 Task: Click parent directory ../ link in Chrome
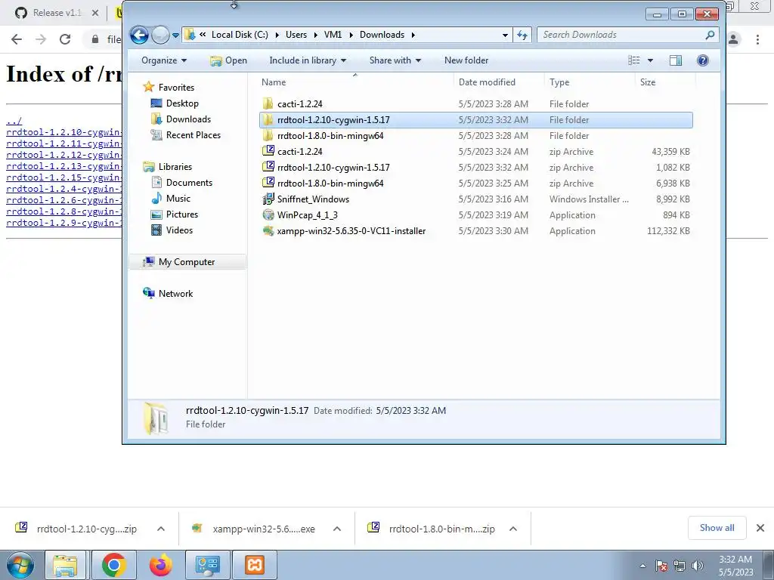click(x=14, y=122)
